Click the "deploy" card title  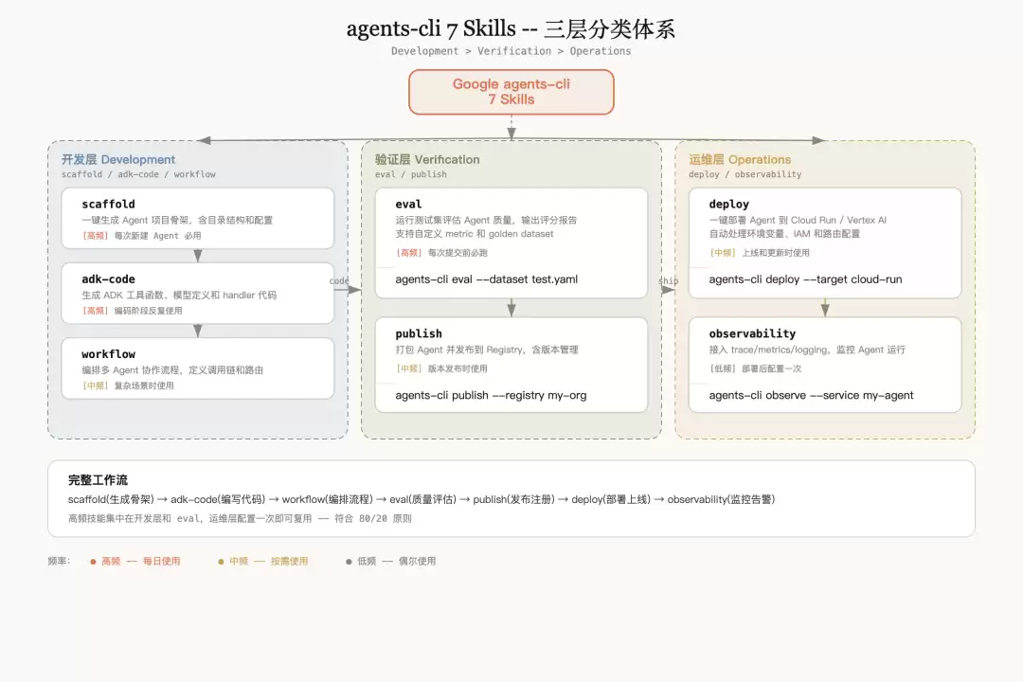[728, 205]
